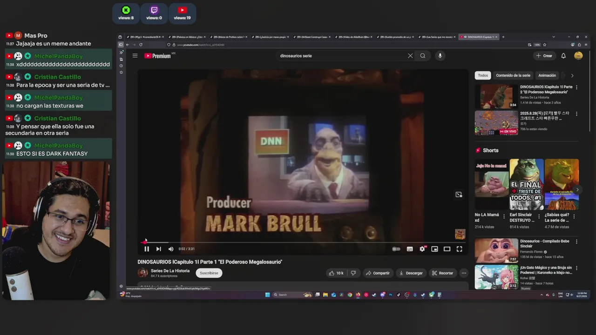
Task: Reload the page in browser
Action: [141, 45]
